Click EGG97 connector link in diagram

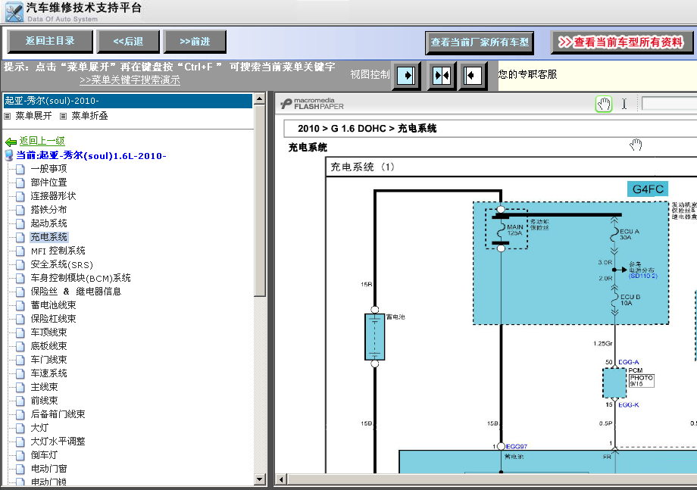(x=517, y=447)
